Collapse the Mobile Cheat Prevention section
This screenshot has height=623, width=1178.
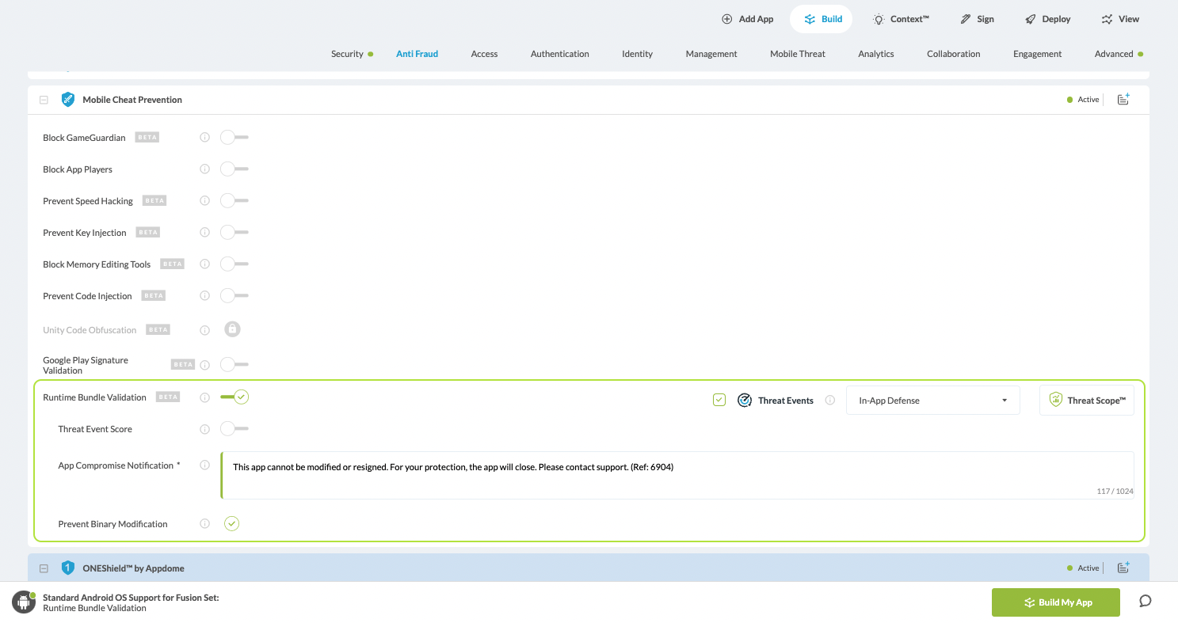44,100
